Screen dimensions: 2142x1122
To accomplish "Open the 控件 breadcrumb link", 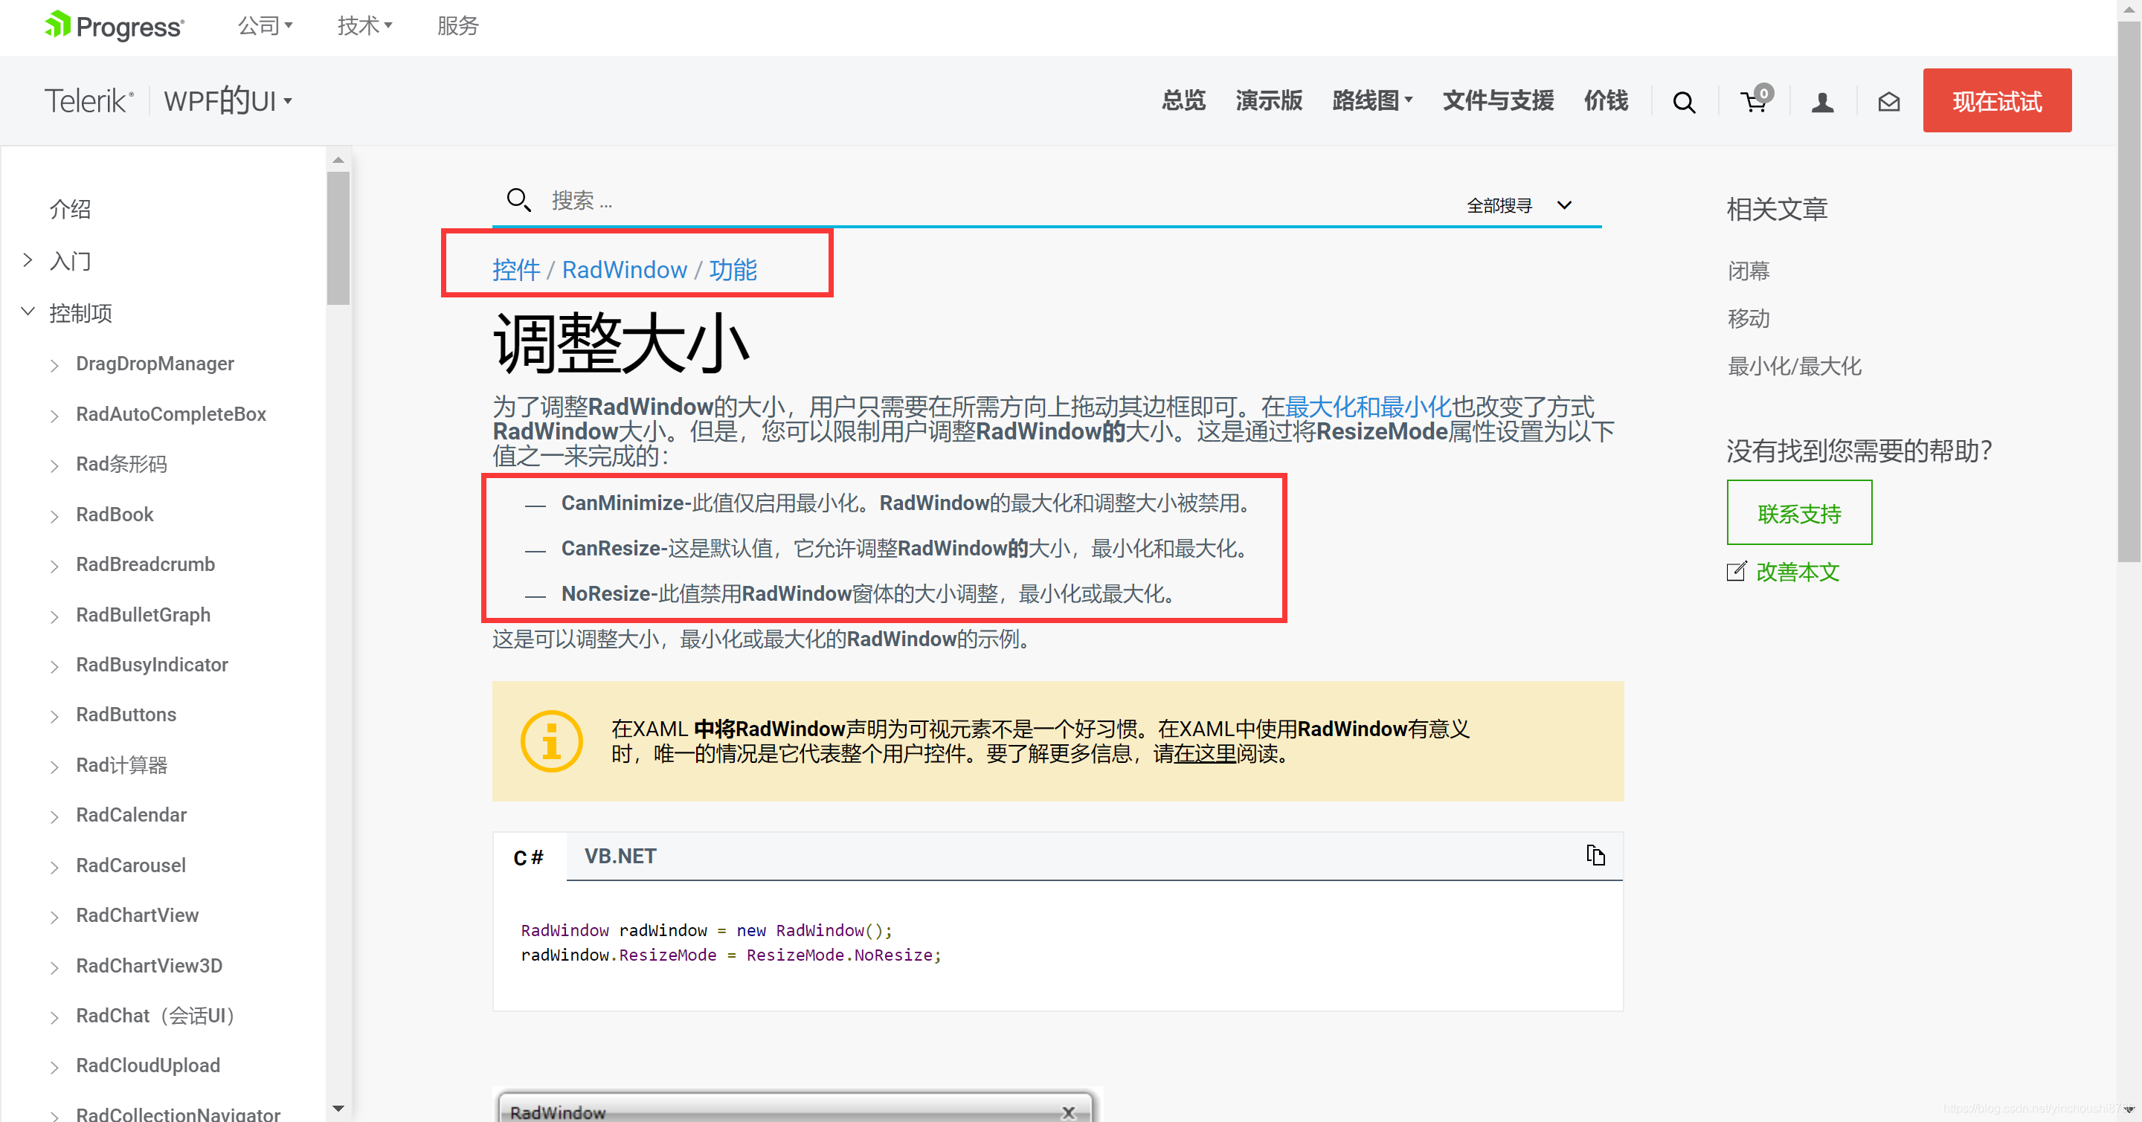I will pos(516,269).
